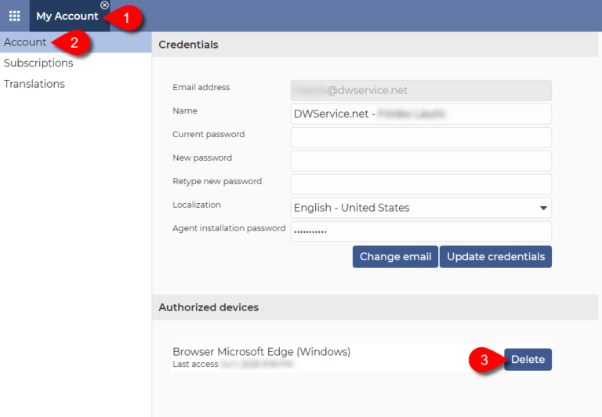This screenshot has width=602, height=417.
Task: Focus the New password field
Action: pyautogui.click(x=421, y=161)
